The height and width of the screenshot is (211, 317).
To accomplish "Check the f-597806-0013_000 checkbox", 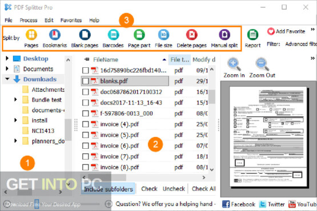I will pos(85,113).
